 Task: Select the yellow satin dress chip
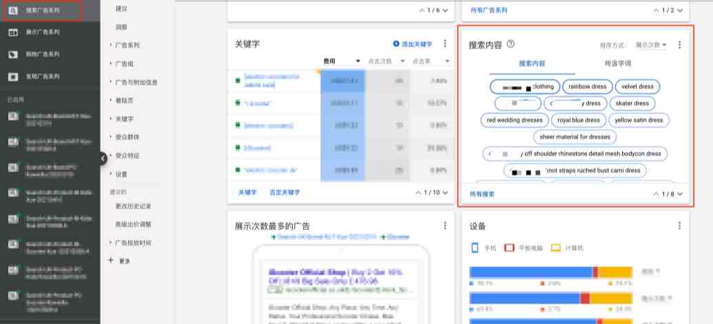tap(639, 120)
